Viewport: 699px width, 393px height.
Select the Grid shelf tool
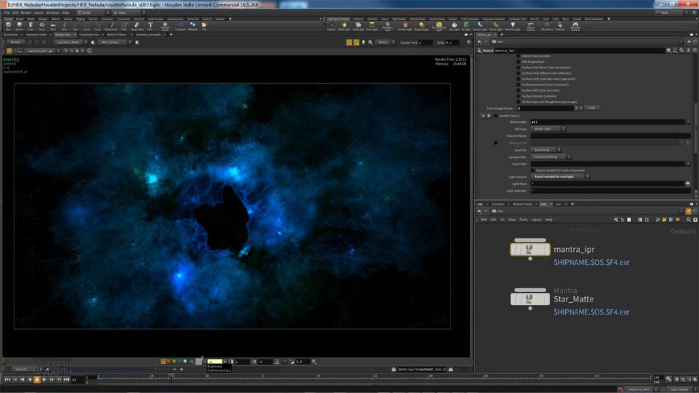coord(53,27)
